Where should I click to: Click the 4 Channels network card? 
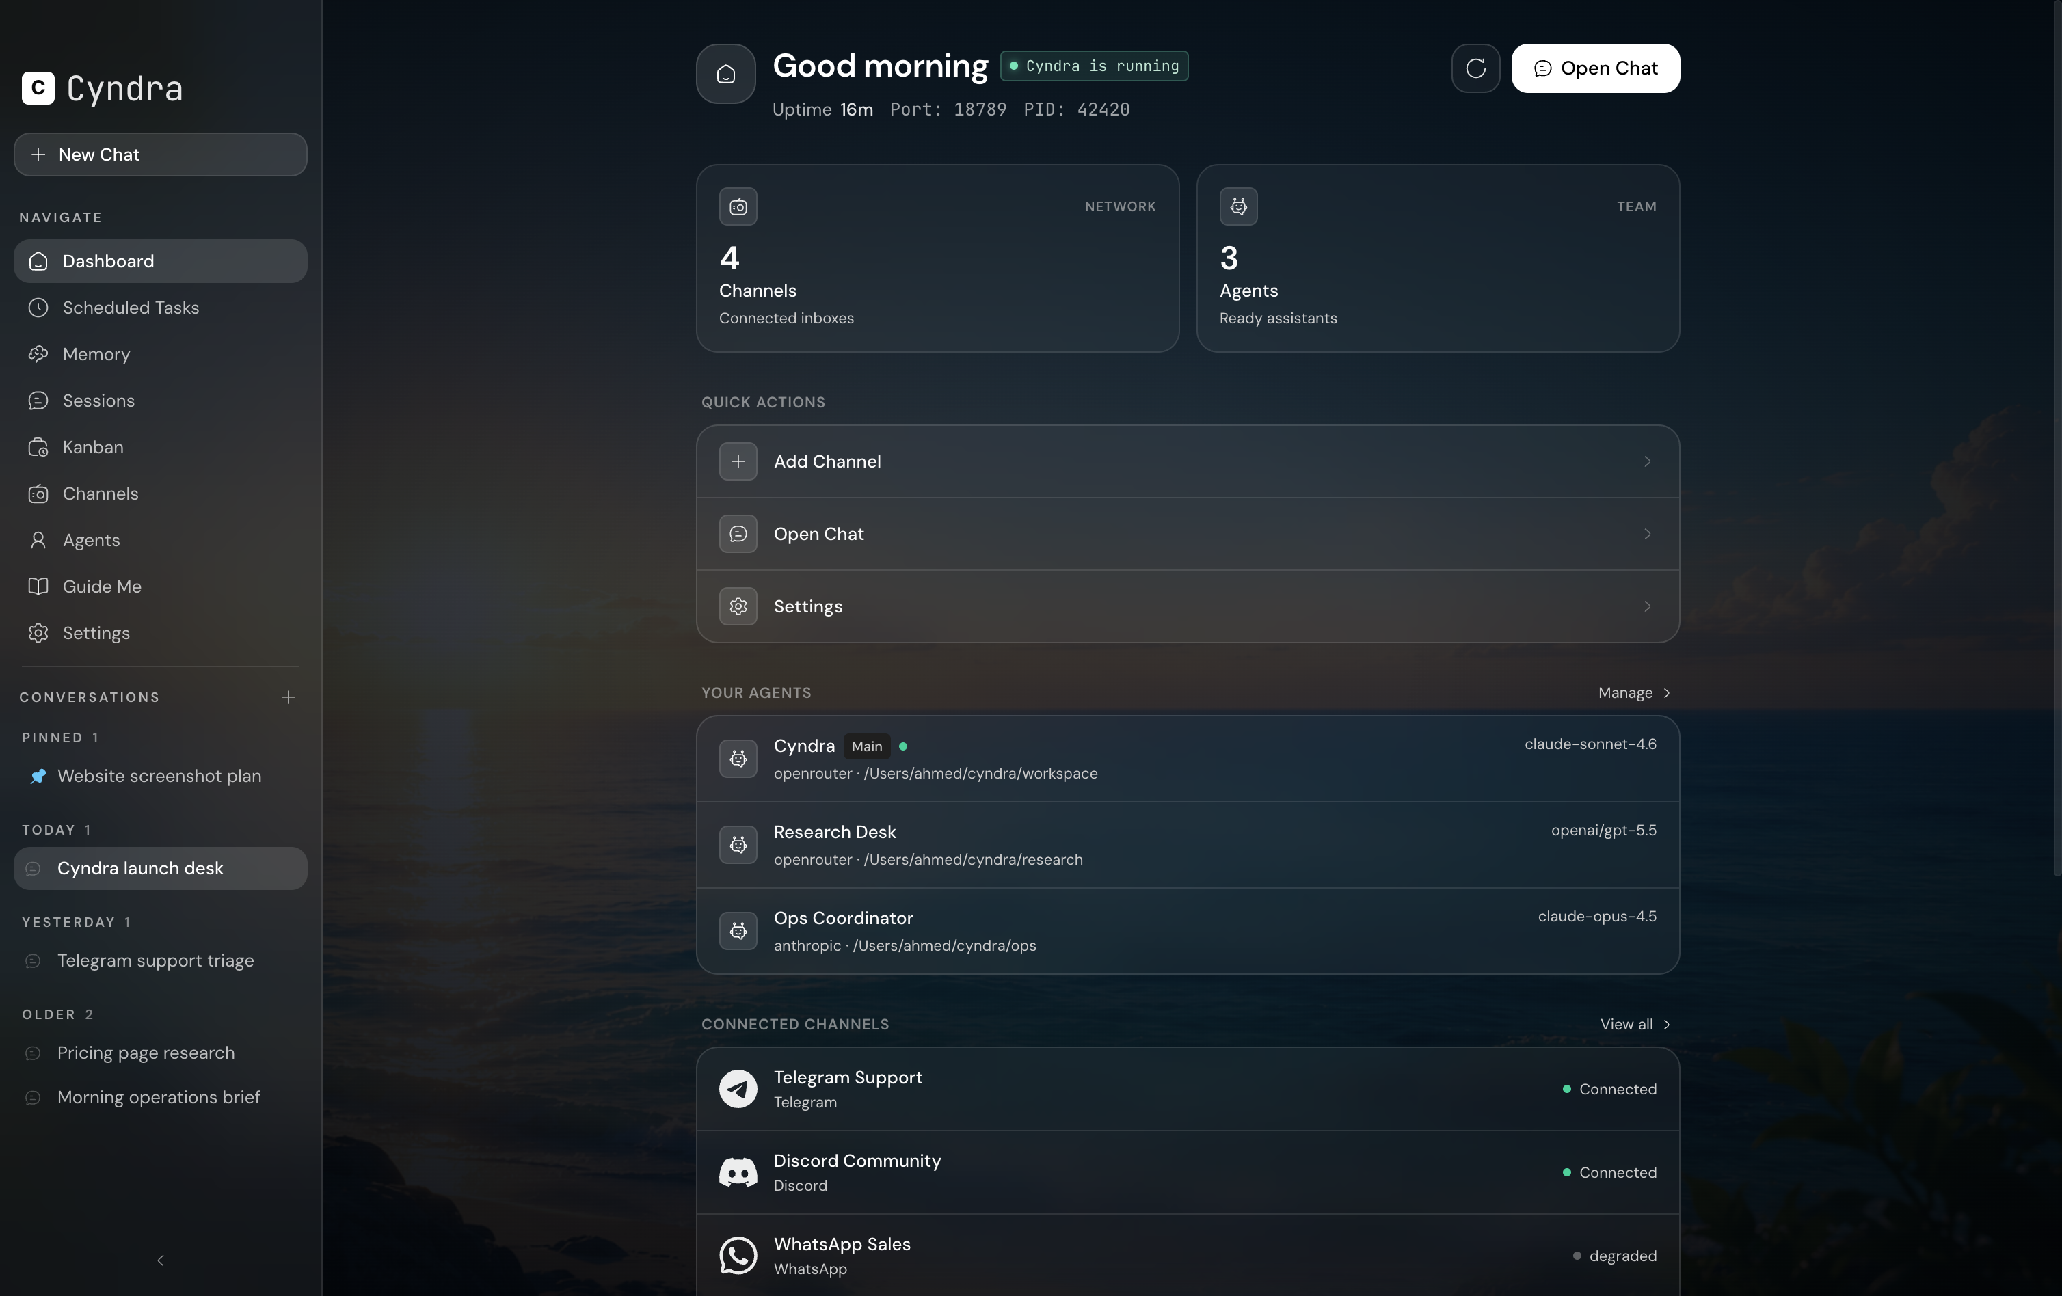(937, 258)
